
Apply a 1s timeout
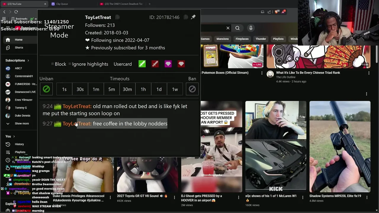[x=64, y=89]
